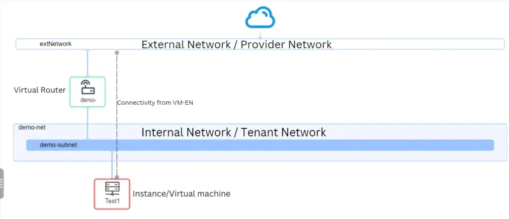The image size is (509, 219).
Task: Click the gray dot above Test1 instance
Action: (x=117, y=177)
